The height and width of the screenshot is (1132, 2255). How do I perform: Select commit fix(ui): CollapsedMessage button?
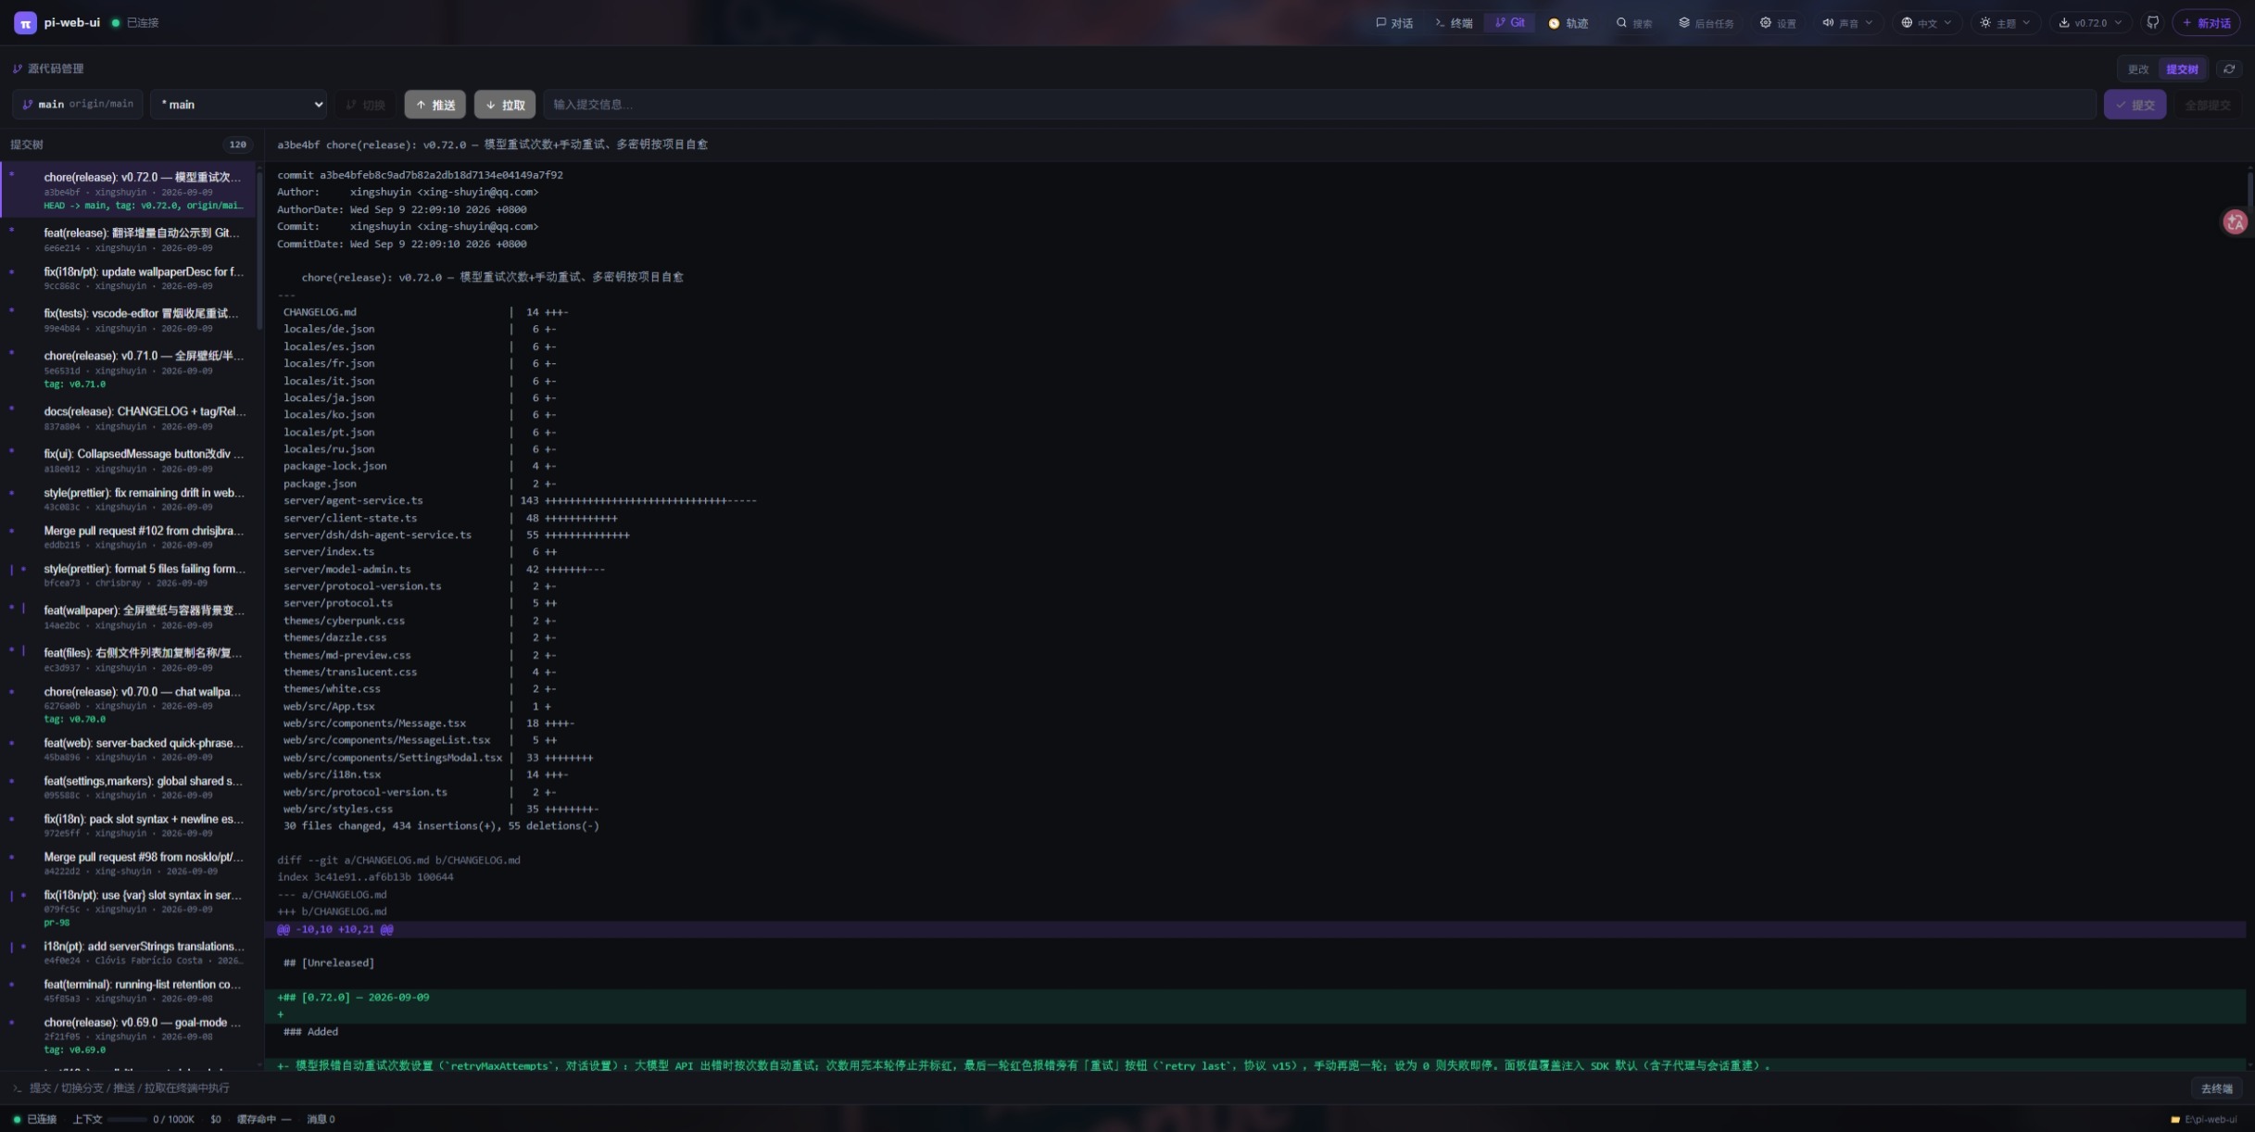click(x=130, y=460)
